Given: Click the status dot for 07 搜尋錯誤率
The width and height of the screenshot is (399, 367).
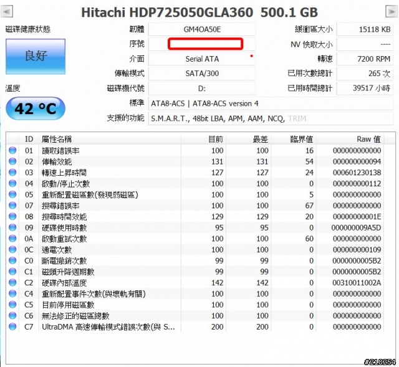Looking at the screenshot, I should pos(12,205).
